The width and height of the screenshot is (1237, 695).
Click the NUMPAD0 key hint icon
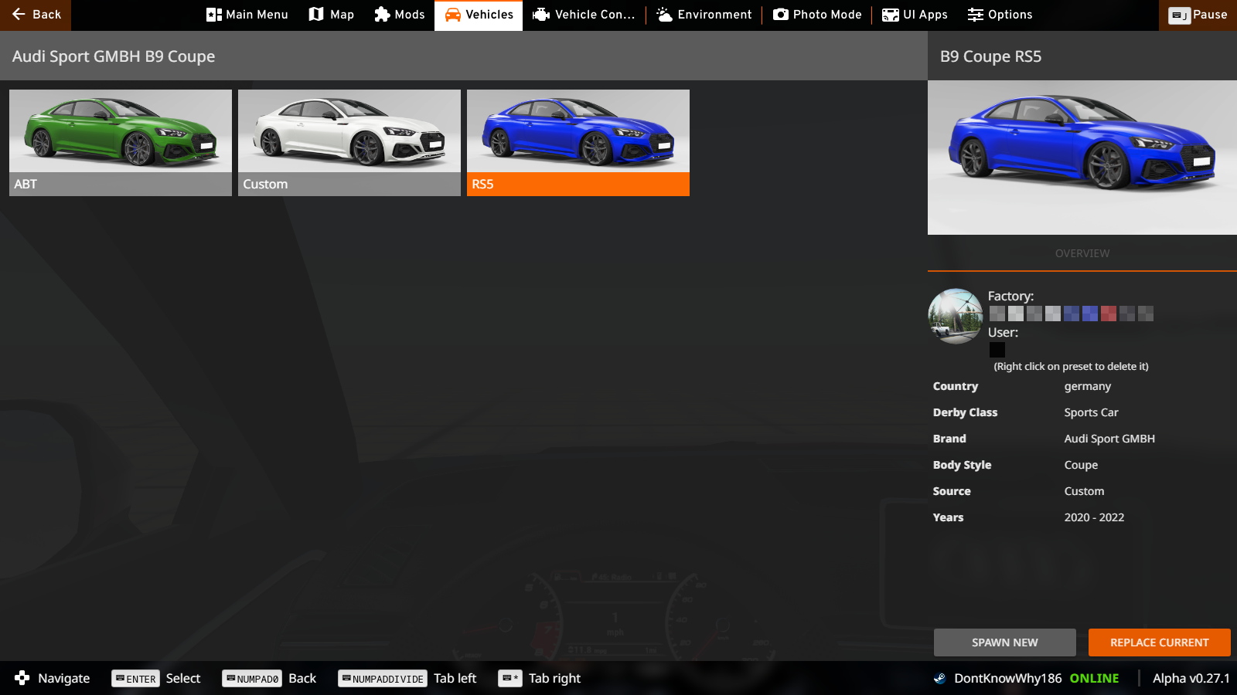click(x=252, y=679)
